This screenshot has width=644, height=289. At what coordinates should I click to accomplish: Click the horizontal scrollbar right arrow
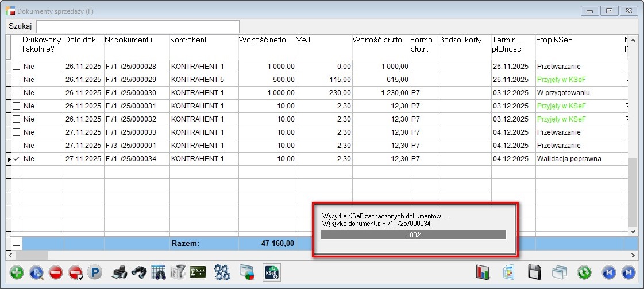(x=634, y=256)
